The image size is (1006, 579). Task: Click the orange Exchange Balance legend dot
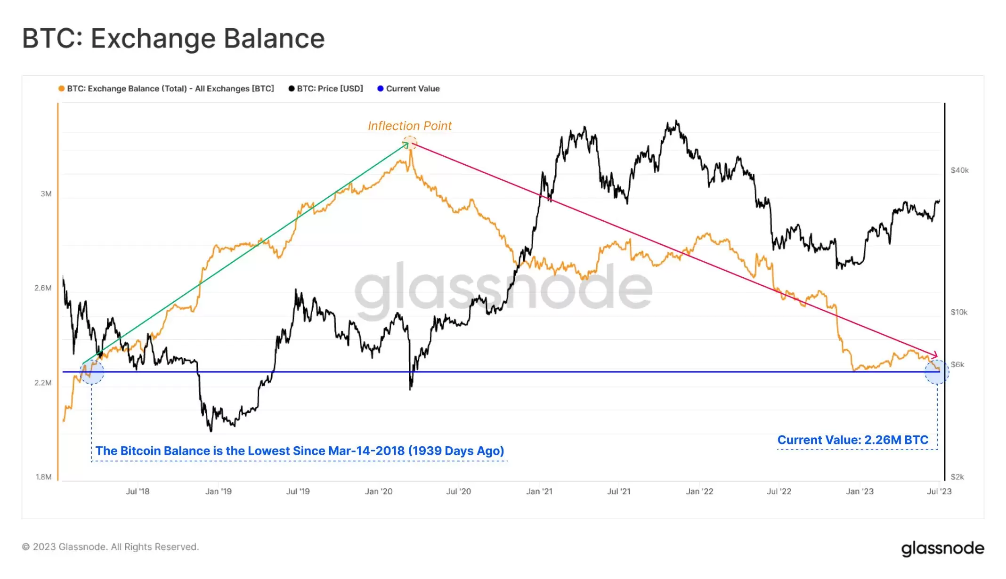point(61,88)
